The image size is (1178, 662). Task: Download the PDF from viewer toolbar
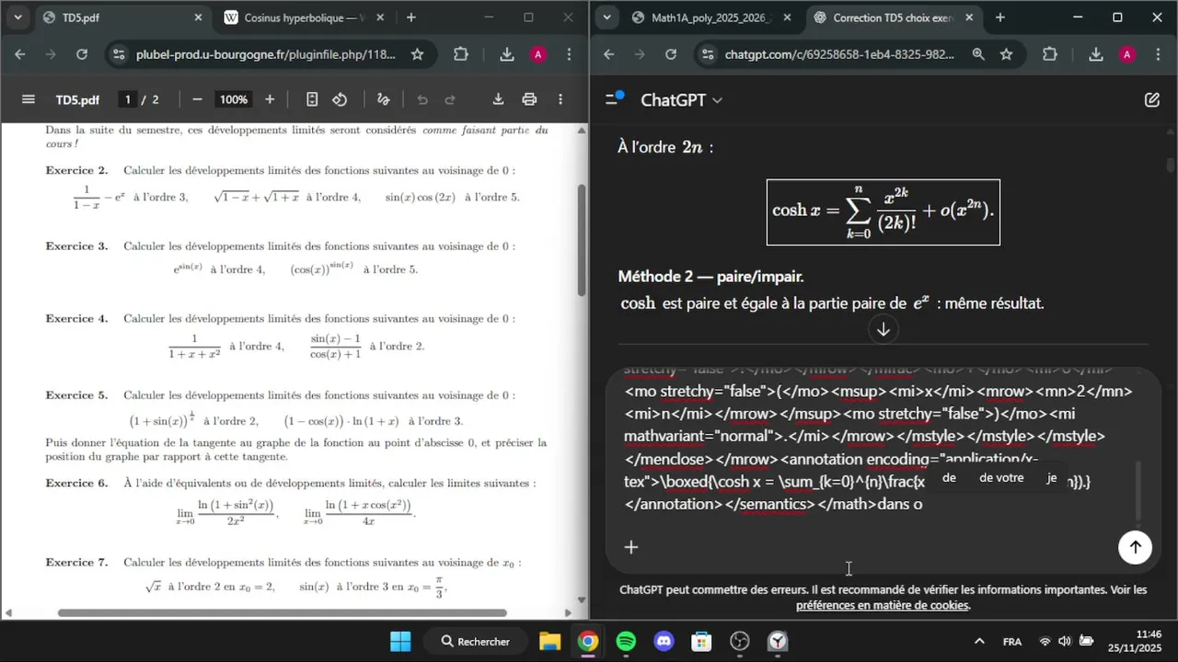point(498,99)
